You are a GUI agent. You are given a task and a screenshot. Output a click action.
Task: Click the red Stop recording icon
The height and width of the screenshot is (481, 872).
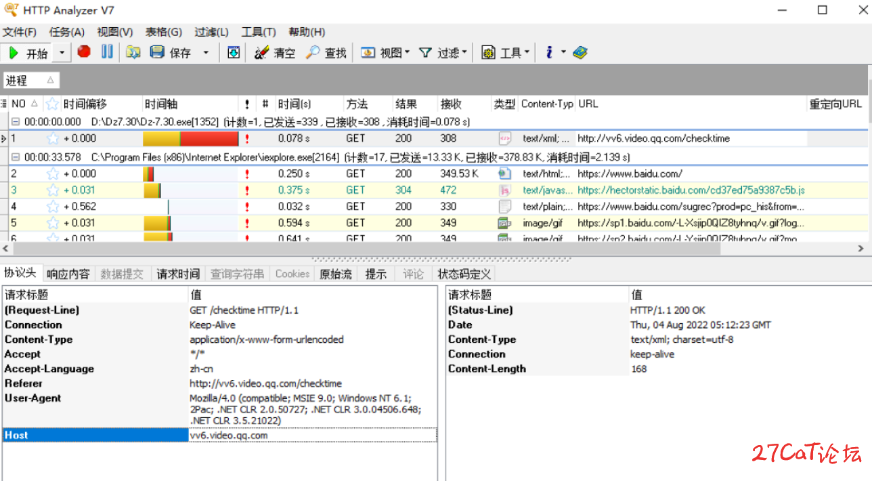[84, 52]
